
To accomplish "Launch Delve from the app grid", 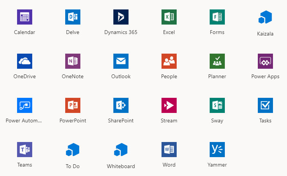I will tap(73, 17).
